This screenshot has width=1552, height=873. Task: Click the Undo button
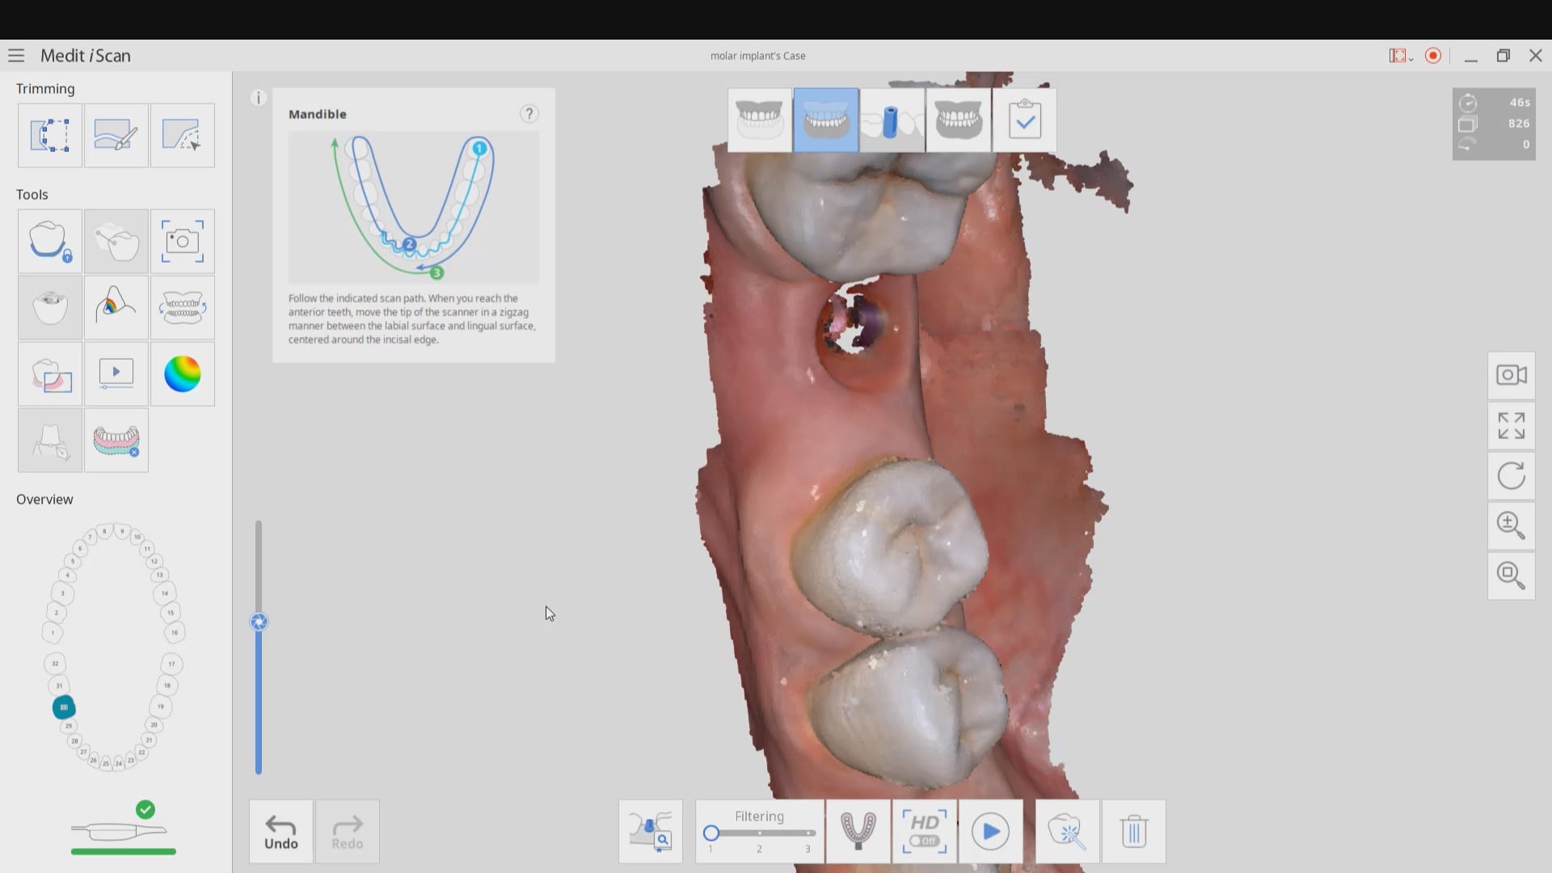coord(281,832)
